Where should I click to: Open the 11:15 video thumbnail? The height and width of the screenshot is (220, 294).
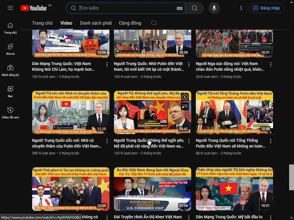pos(71,112)
